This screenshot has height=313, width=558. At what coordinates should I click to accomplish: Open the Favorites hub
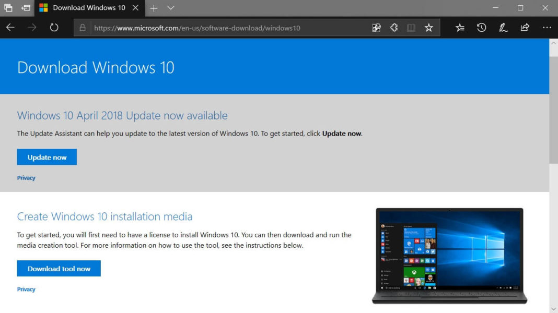point(460,27)
